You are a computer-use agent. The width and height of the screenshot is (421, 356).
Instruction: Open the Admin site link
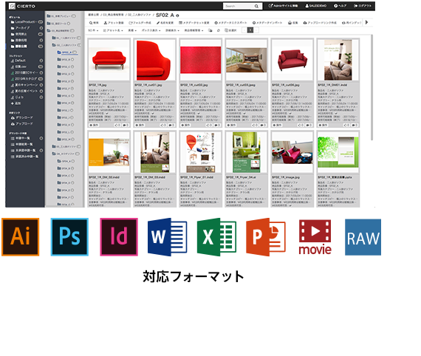pyautogui.click(x=284, y=6)
